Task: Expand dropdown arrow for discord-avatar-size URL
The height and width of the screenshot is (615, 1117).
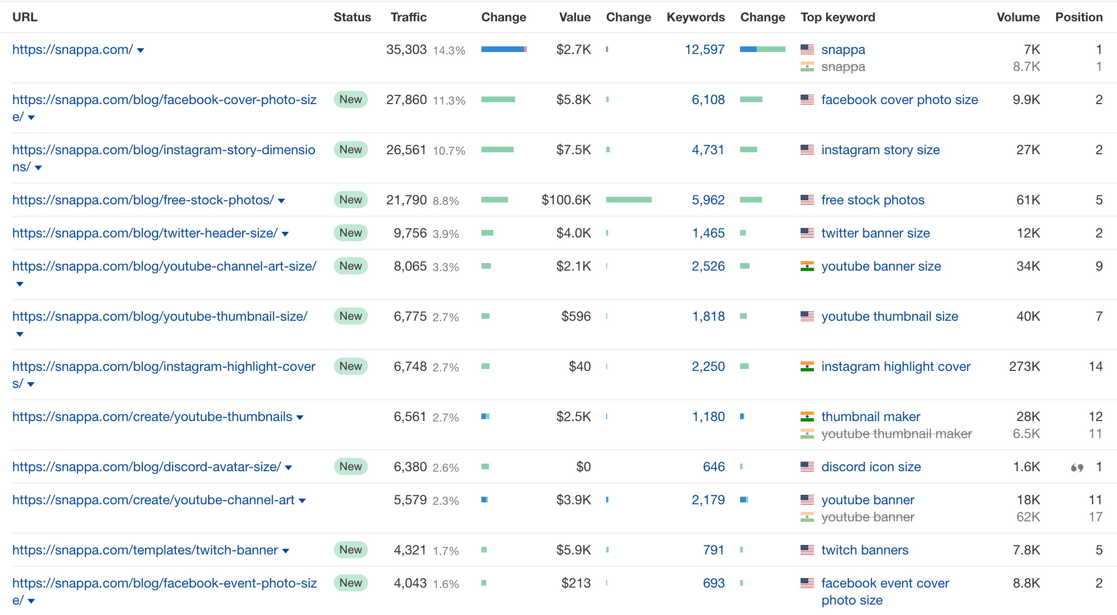Action: pyautogui.click(x=288, y=468)
